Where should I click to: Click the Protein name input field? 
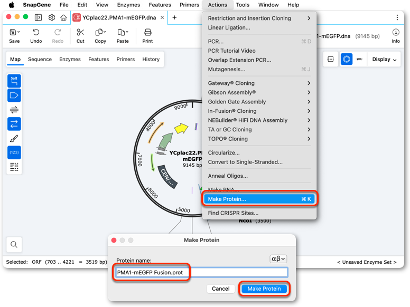click(201, 272)
